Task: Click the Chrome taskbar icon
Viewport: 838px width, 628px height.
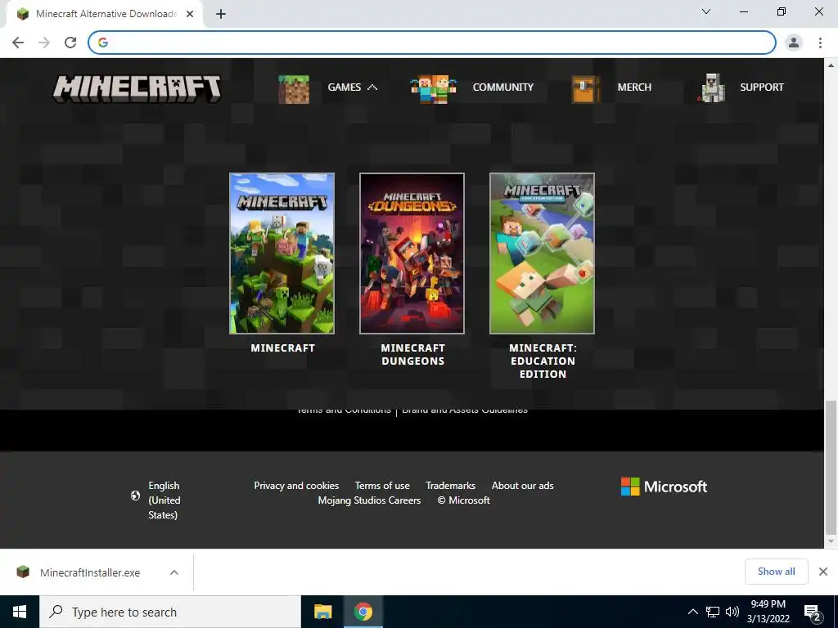Action: coord(363,612)
